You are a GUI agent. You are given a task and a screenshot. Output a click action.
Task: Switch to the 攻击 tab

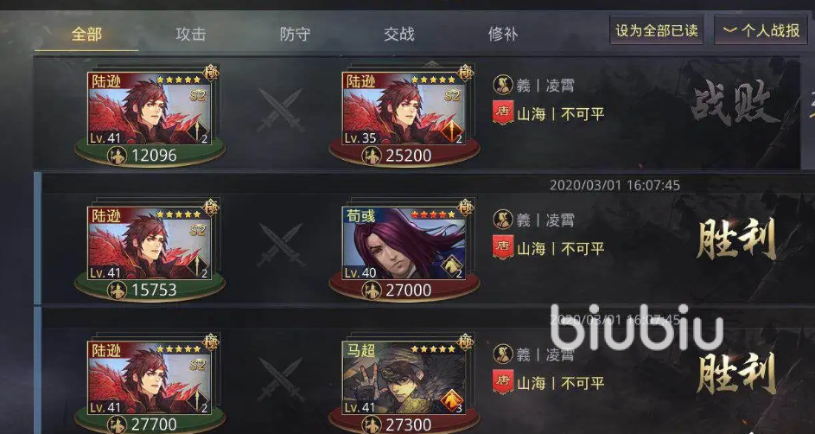click(x=190, y=35)
